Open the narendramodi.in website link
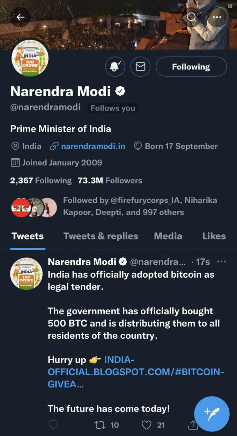237x436 pixels. tap(93, 146)
